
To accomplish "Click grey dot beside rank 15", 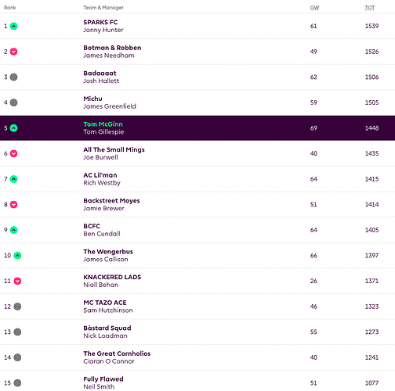I will point(17,383).
